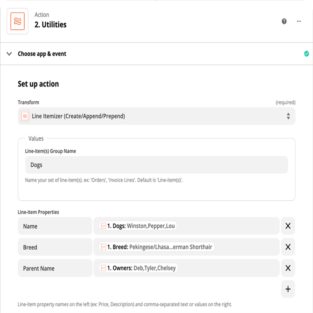Open the three-dot more options menu
This screenshot has width=313, height=313.
click(x=299, y=21)
